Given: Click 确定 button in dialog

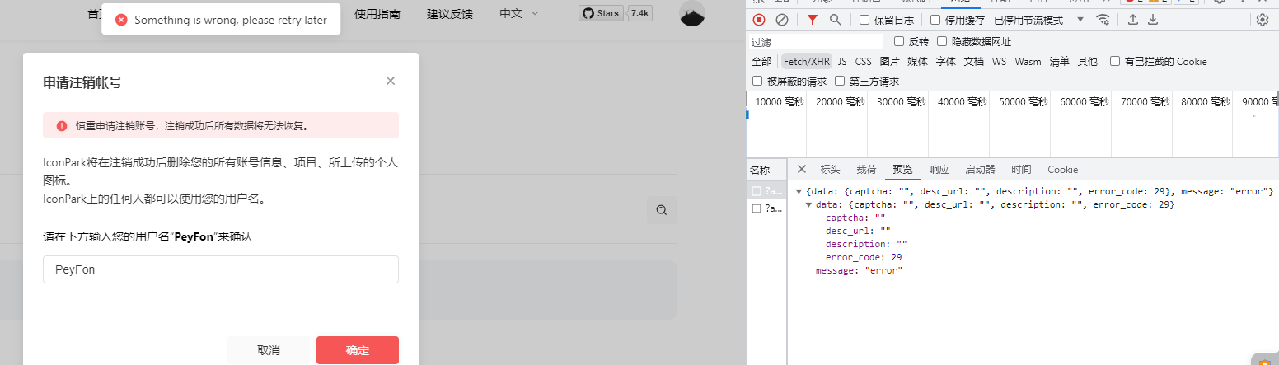Looking at the screenshot, I should (358, 350).
